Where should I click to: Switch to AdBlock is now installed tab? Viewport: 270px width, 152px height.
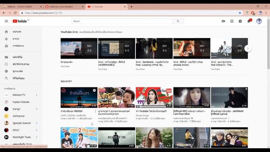click(64, 7)
